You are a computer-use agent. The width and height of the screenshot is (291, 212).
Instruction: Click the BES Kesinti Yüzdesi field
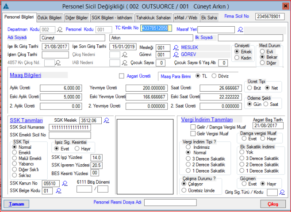(95, 173)
